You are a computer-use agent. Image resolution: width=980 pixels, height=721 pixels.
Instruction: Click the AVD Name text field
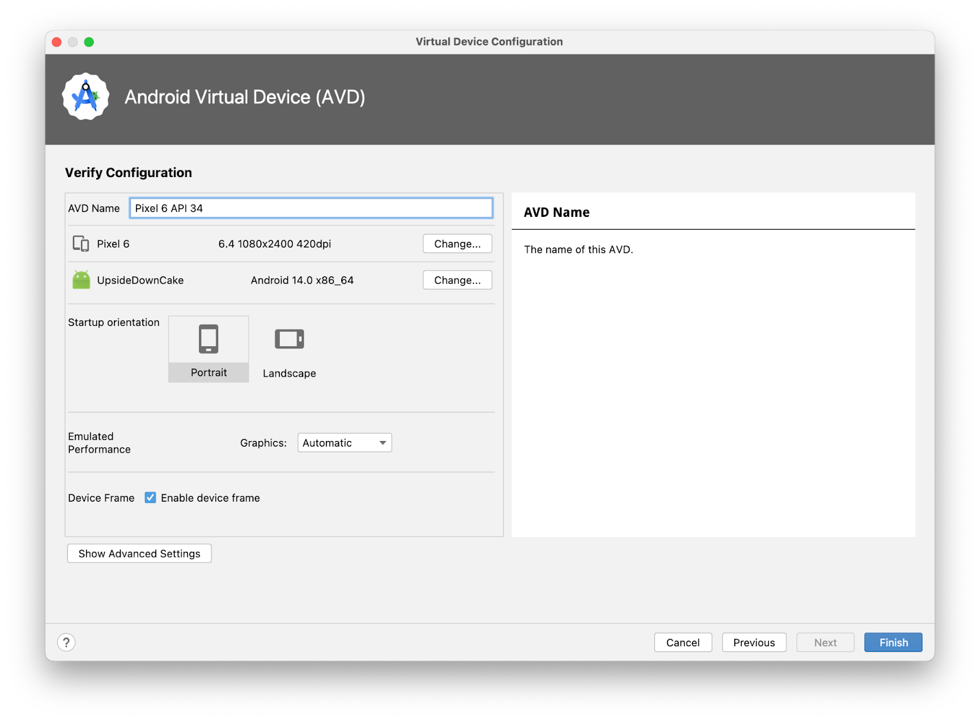point(311,208)
